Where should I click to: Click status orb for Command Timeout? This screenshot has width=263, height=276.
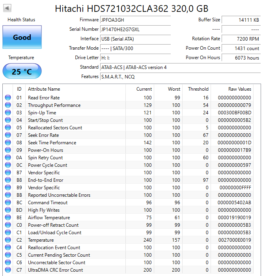pyautogui.click(x=8, y=203)
